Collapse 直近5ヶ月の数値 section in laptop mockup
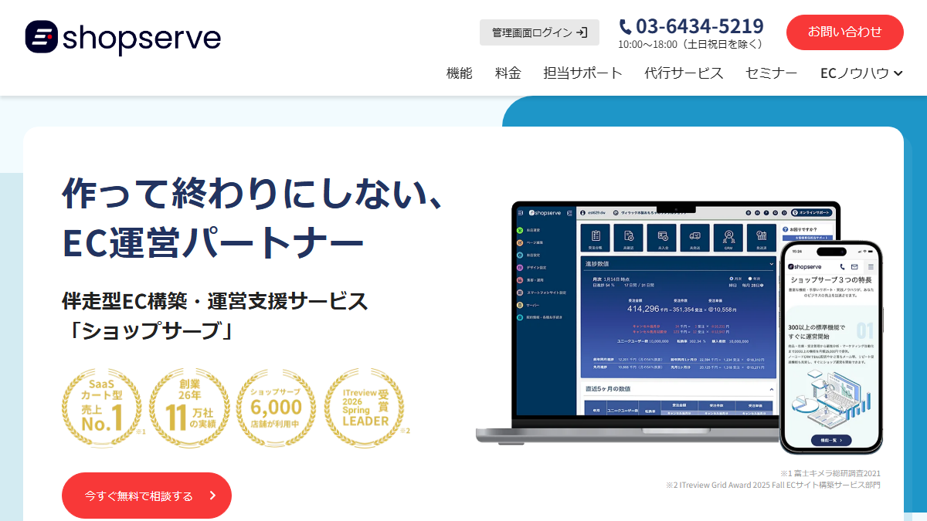The width and height of the screenshot is (927, 521). 771,390
